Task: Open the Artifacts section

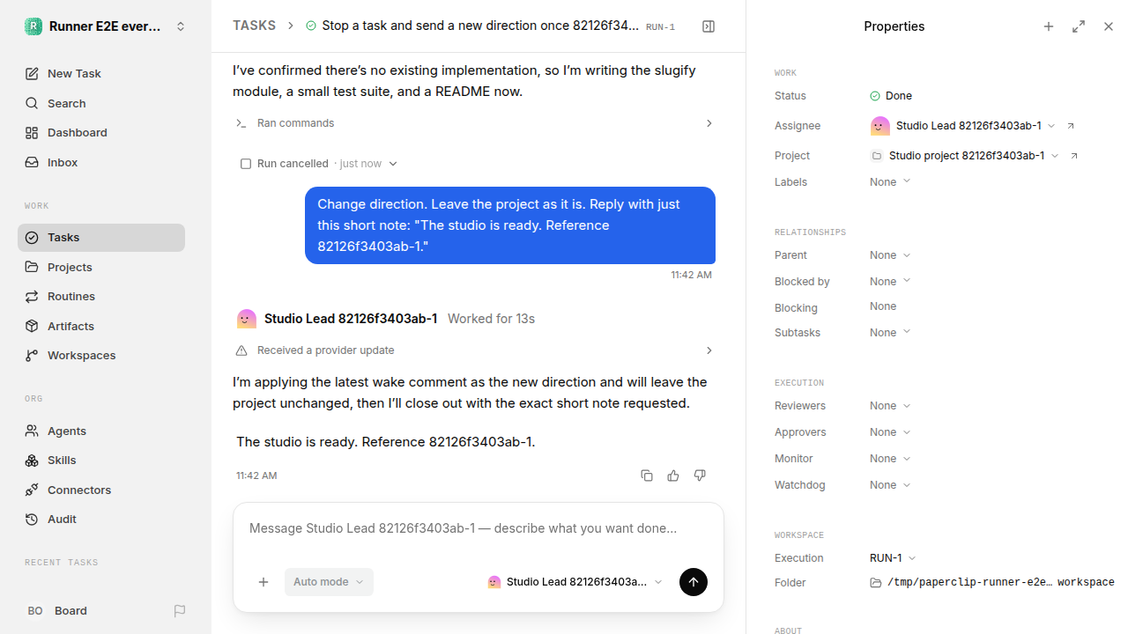Action: tap(101, 326)
